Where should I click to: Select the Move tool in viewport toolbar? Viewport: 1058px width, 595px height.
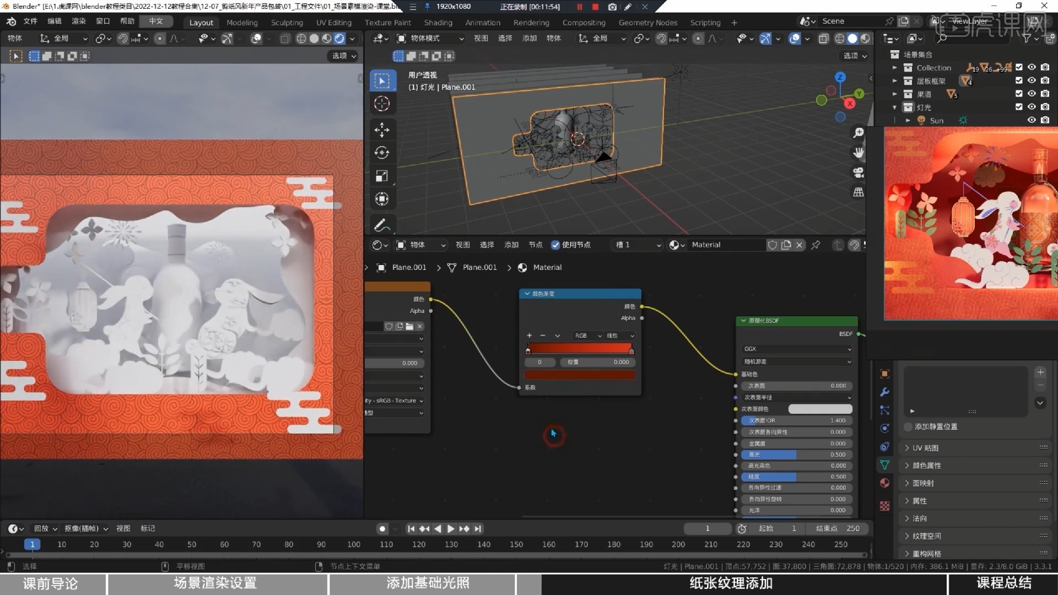382,130
